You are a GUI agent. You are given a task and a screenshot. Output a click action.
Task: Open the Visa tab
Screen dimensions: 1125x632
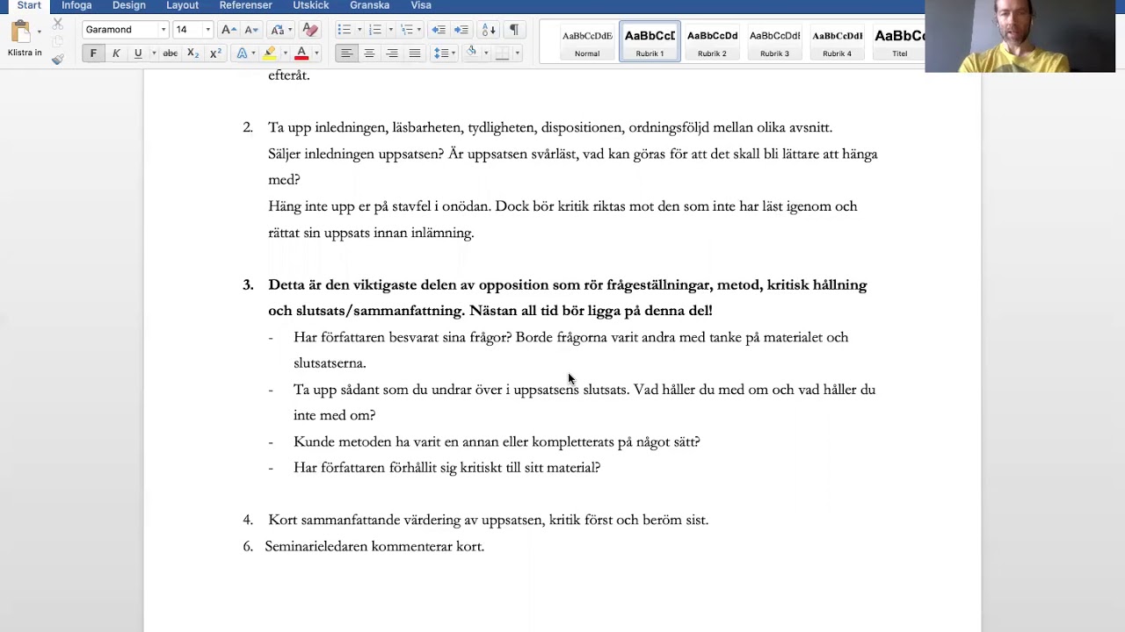pyautogui.click(x=421, y=5)
